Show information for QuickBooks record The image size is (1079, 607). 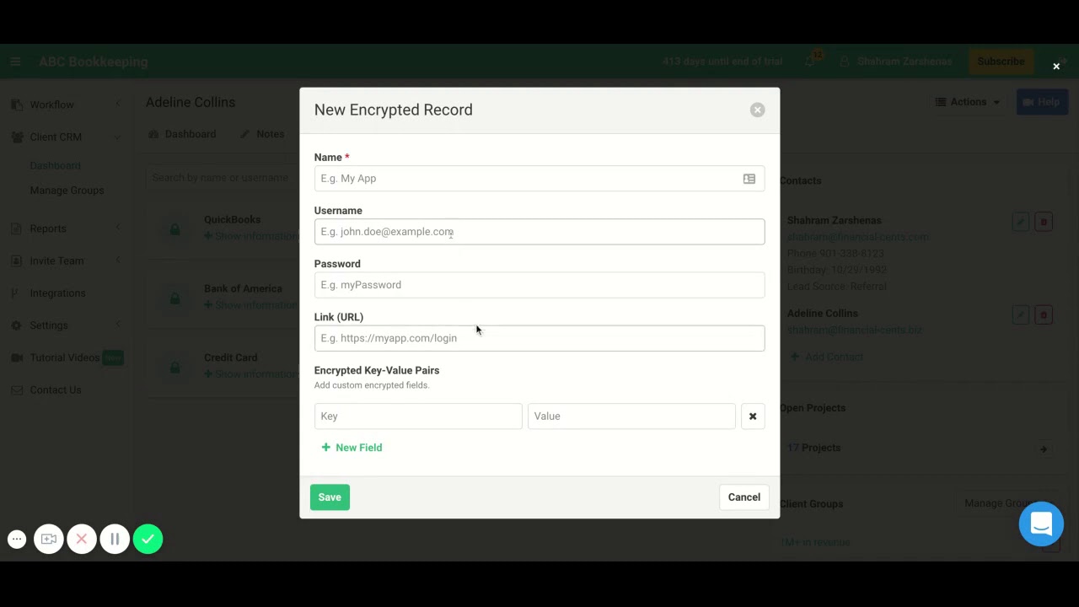point(251,236)
